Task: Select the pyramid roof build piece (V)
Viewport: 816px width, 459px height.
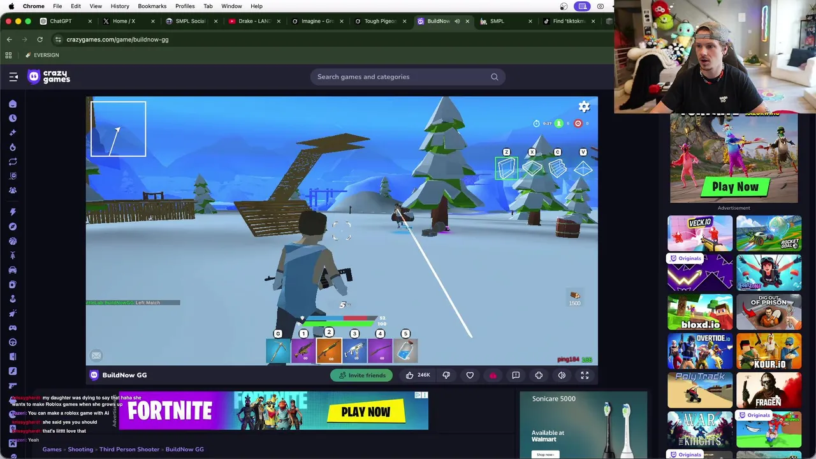Action: [x=583, y=168]
